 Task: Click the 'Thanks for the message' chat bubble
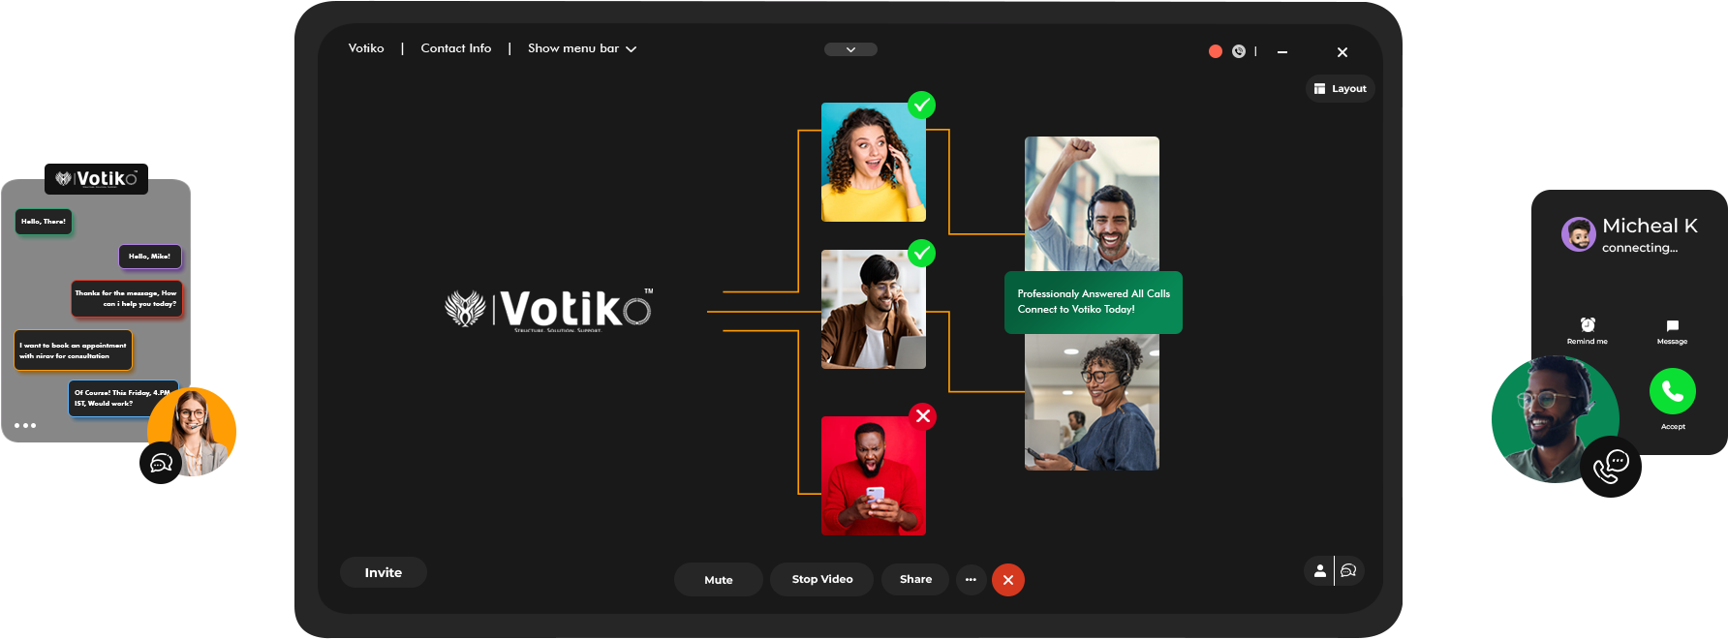point(126,298)
